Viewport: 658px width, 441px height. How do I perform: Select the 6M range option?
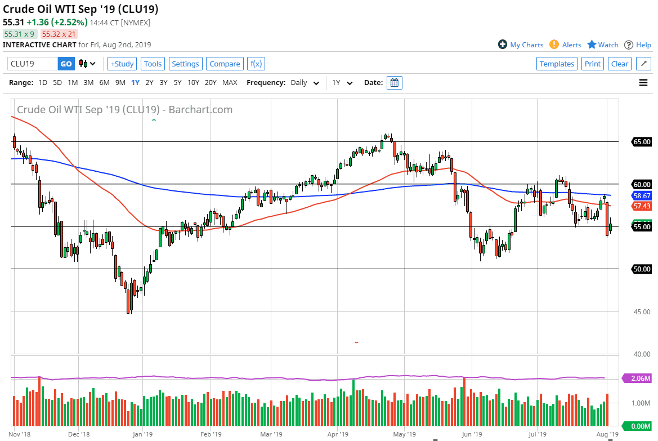point(104,83)
